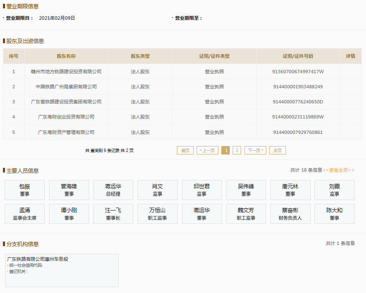The width and height of the screenshot is (366, 293).
Task: Click 蒋运华 董事 personnel card
Action: pyautogui.click(x=202, y=214)
